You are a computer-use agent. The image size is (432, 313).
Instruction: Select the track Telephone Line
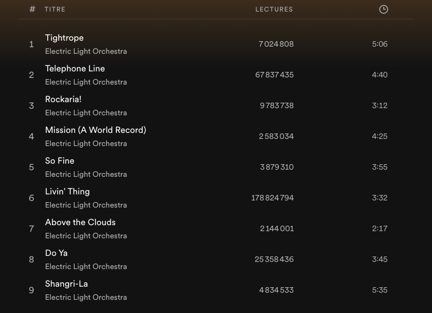75,69
